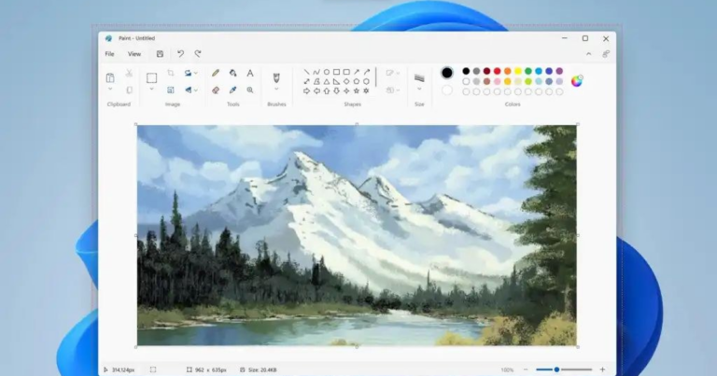The height and width of the screenshot is (376, 717).
Task: Pick the Five-point star shape
Action: tap(357, 91)
